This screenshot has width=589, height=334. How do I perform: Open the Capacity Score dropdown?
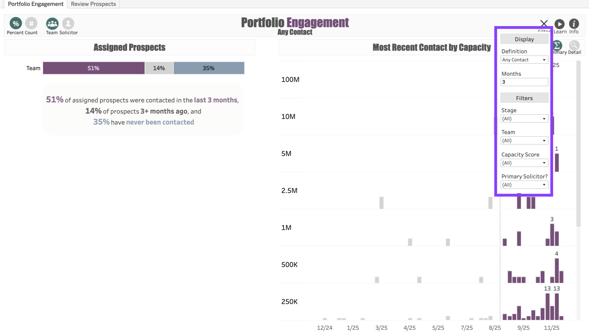pos(524,163)
